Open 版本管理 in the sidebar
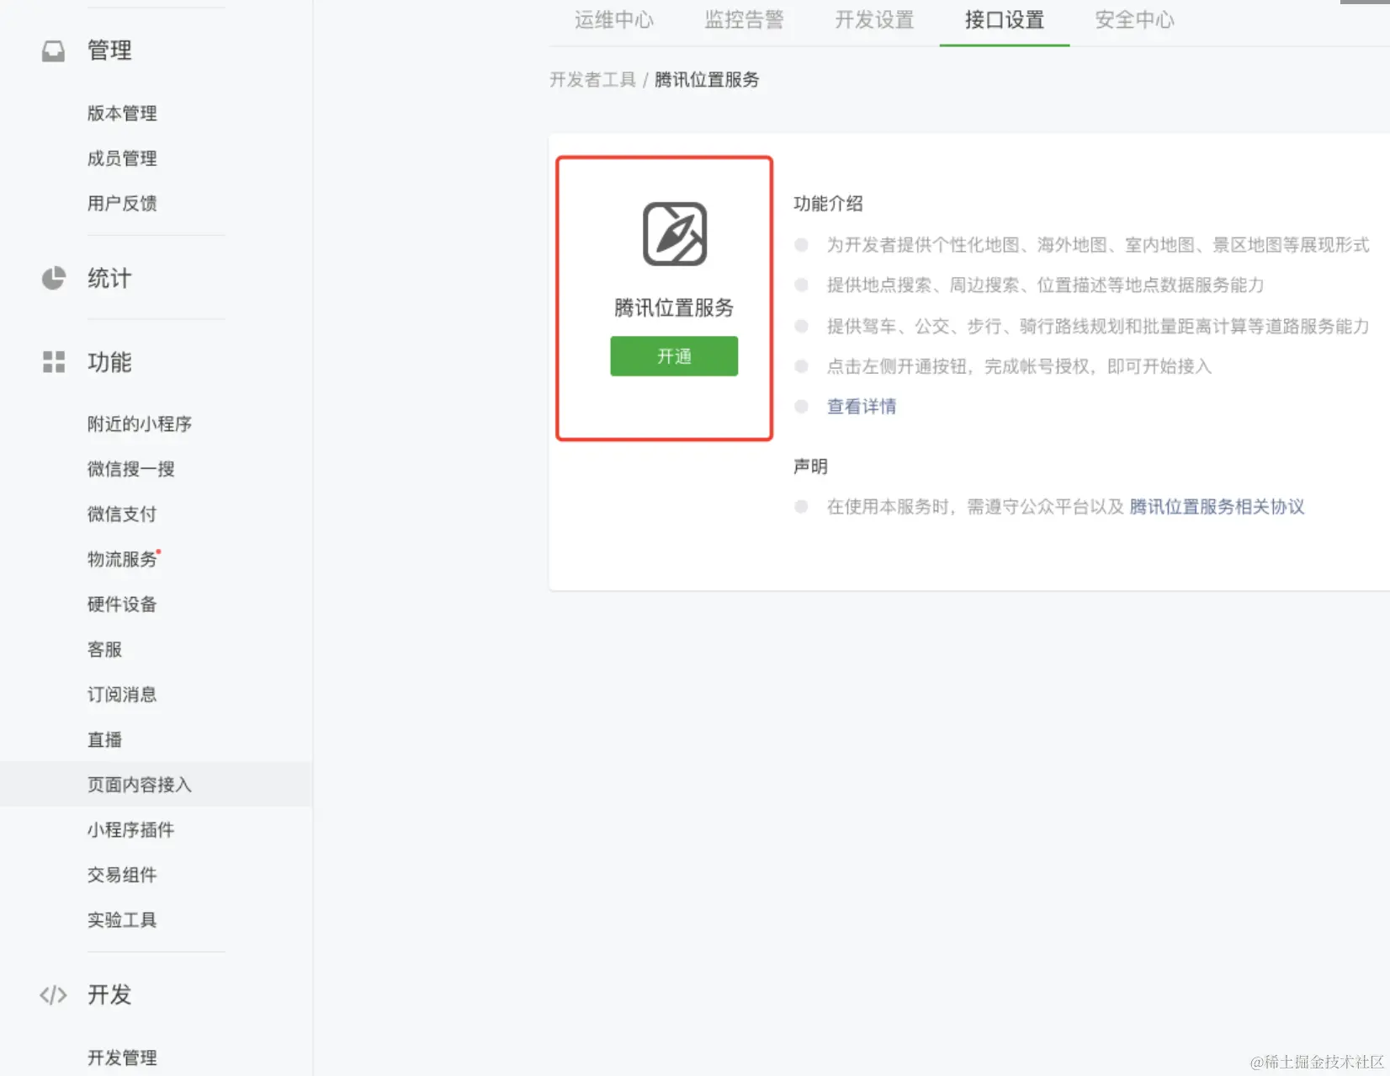Screen dimensions: 1390x1076 click(122, 114)
